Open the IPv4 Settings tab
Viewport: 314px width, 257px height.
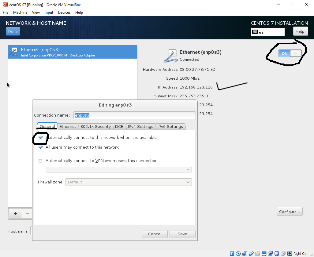[x=140, y=126]
